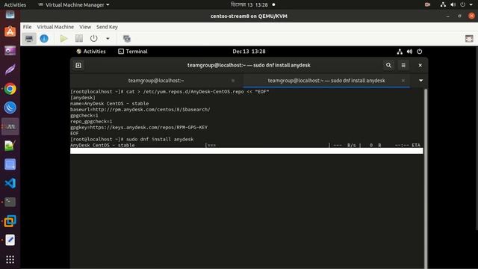Click the AnyDesk CentOS - stable progress line
Image resolution: width=478 pixels, height=269 pixels.
tap(246, 145)
